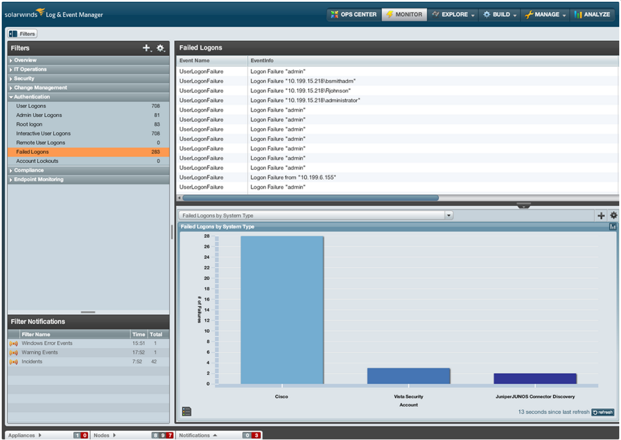Sort by Event Name column header
621x440 pixels.
(212, 61)
